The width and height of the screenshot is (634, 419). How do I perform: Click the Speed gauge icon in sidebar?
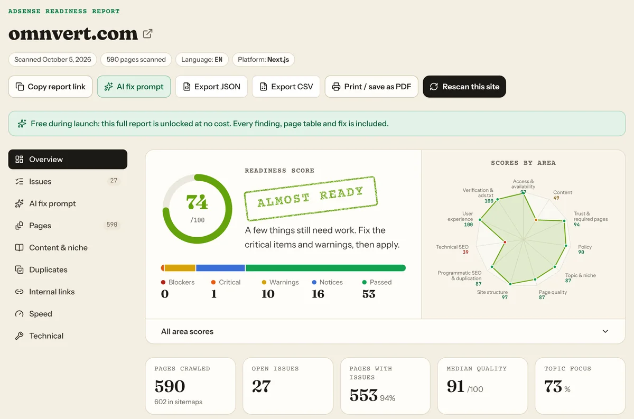coord(20,314)
